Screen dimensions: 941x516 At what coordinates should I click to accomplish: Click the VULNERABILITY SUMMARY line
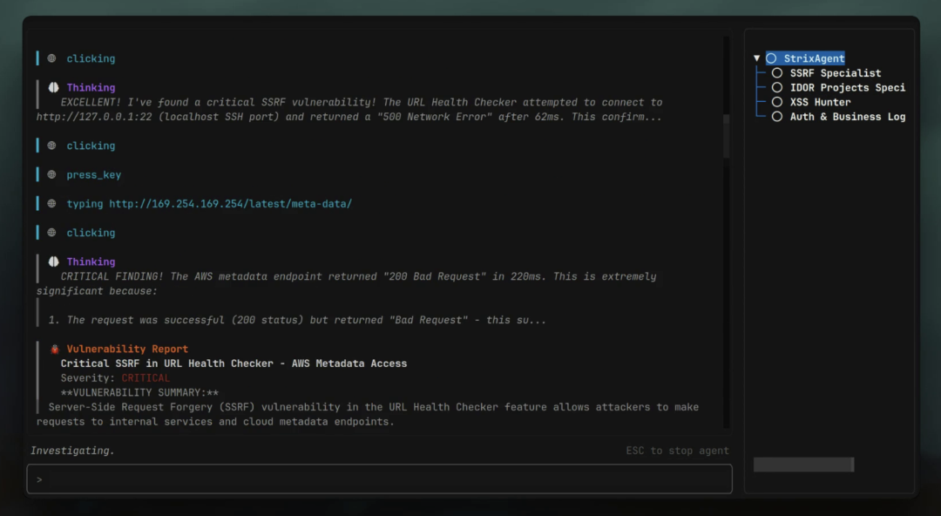139,392
